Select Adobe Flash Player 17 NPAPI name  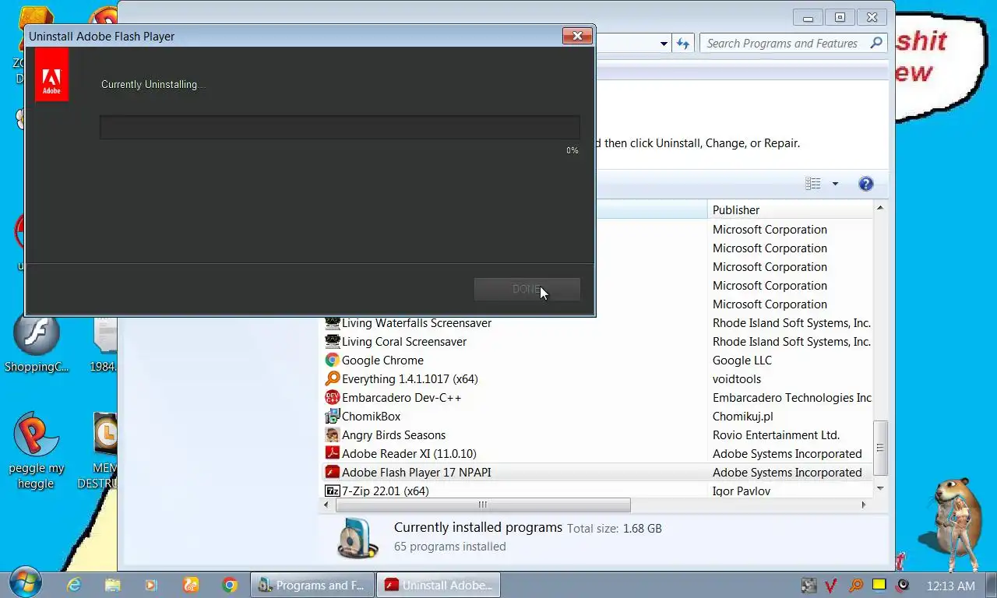click(416, 472)
